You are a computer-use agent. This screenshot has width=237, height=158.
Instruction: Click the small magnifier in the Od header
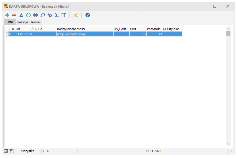pyautogui.click(x=32, y=29)
